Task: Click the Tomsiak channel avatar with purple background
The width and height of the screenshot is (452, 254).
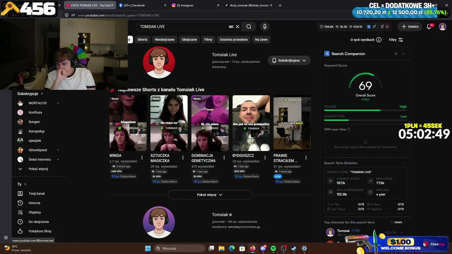Action: pyautogui.click(x=159, y=222)
